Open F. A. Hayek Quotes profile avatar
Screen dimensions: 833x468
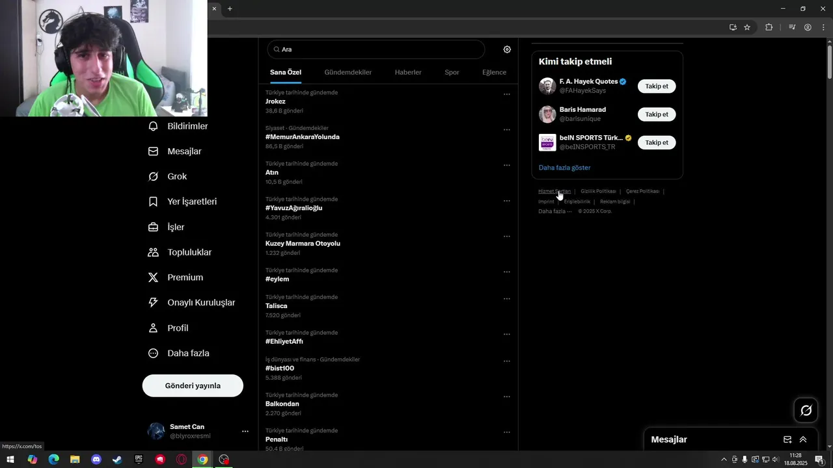[x=547, y=86]
